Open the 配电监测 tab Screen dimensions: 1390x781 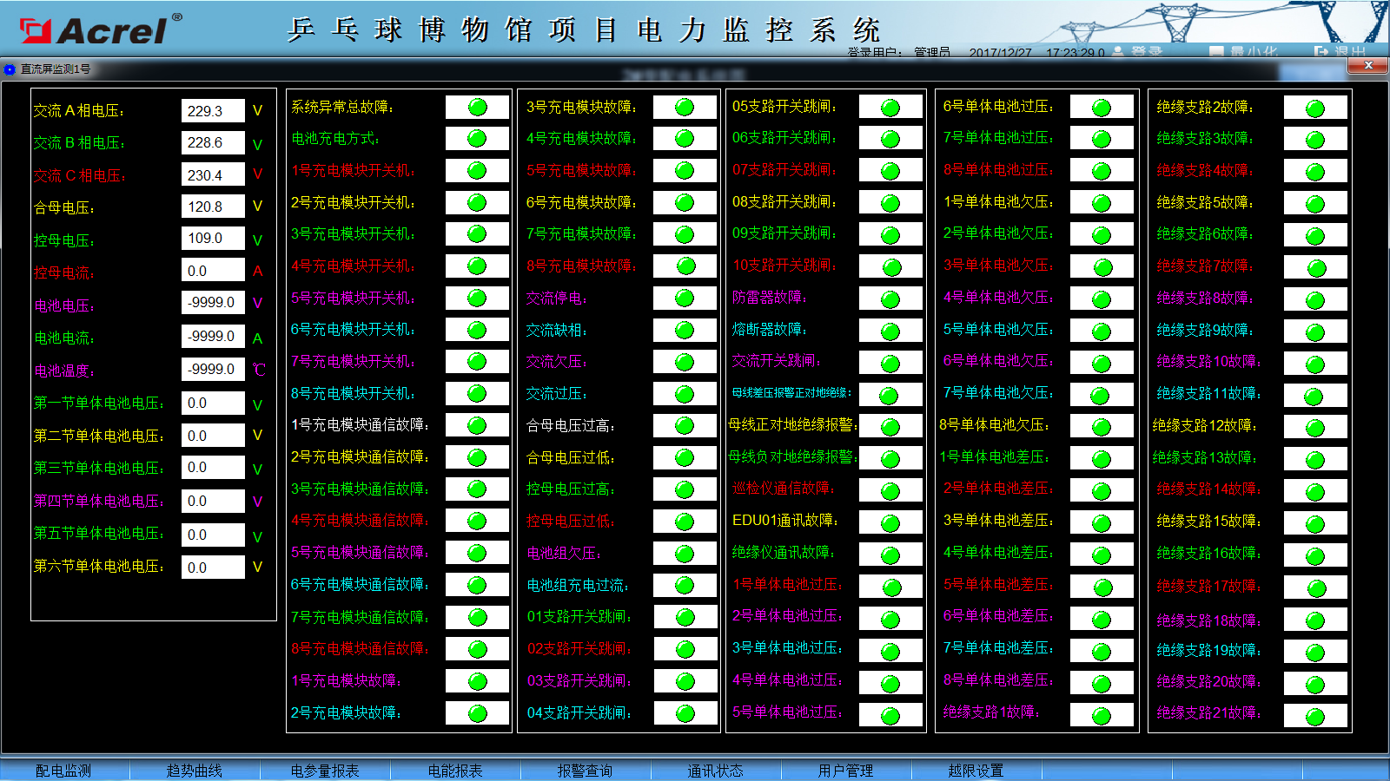coord(64,771)
